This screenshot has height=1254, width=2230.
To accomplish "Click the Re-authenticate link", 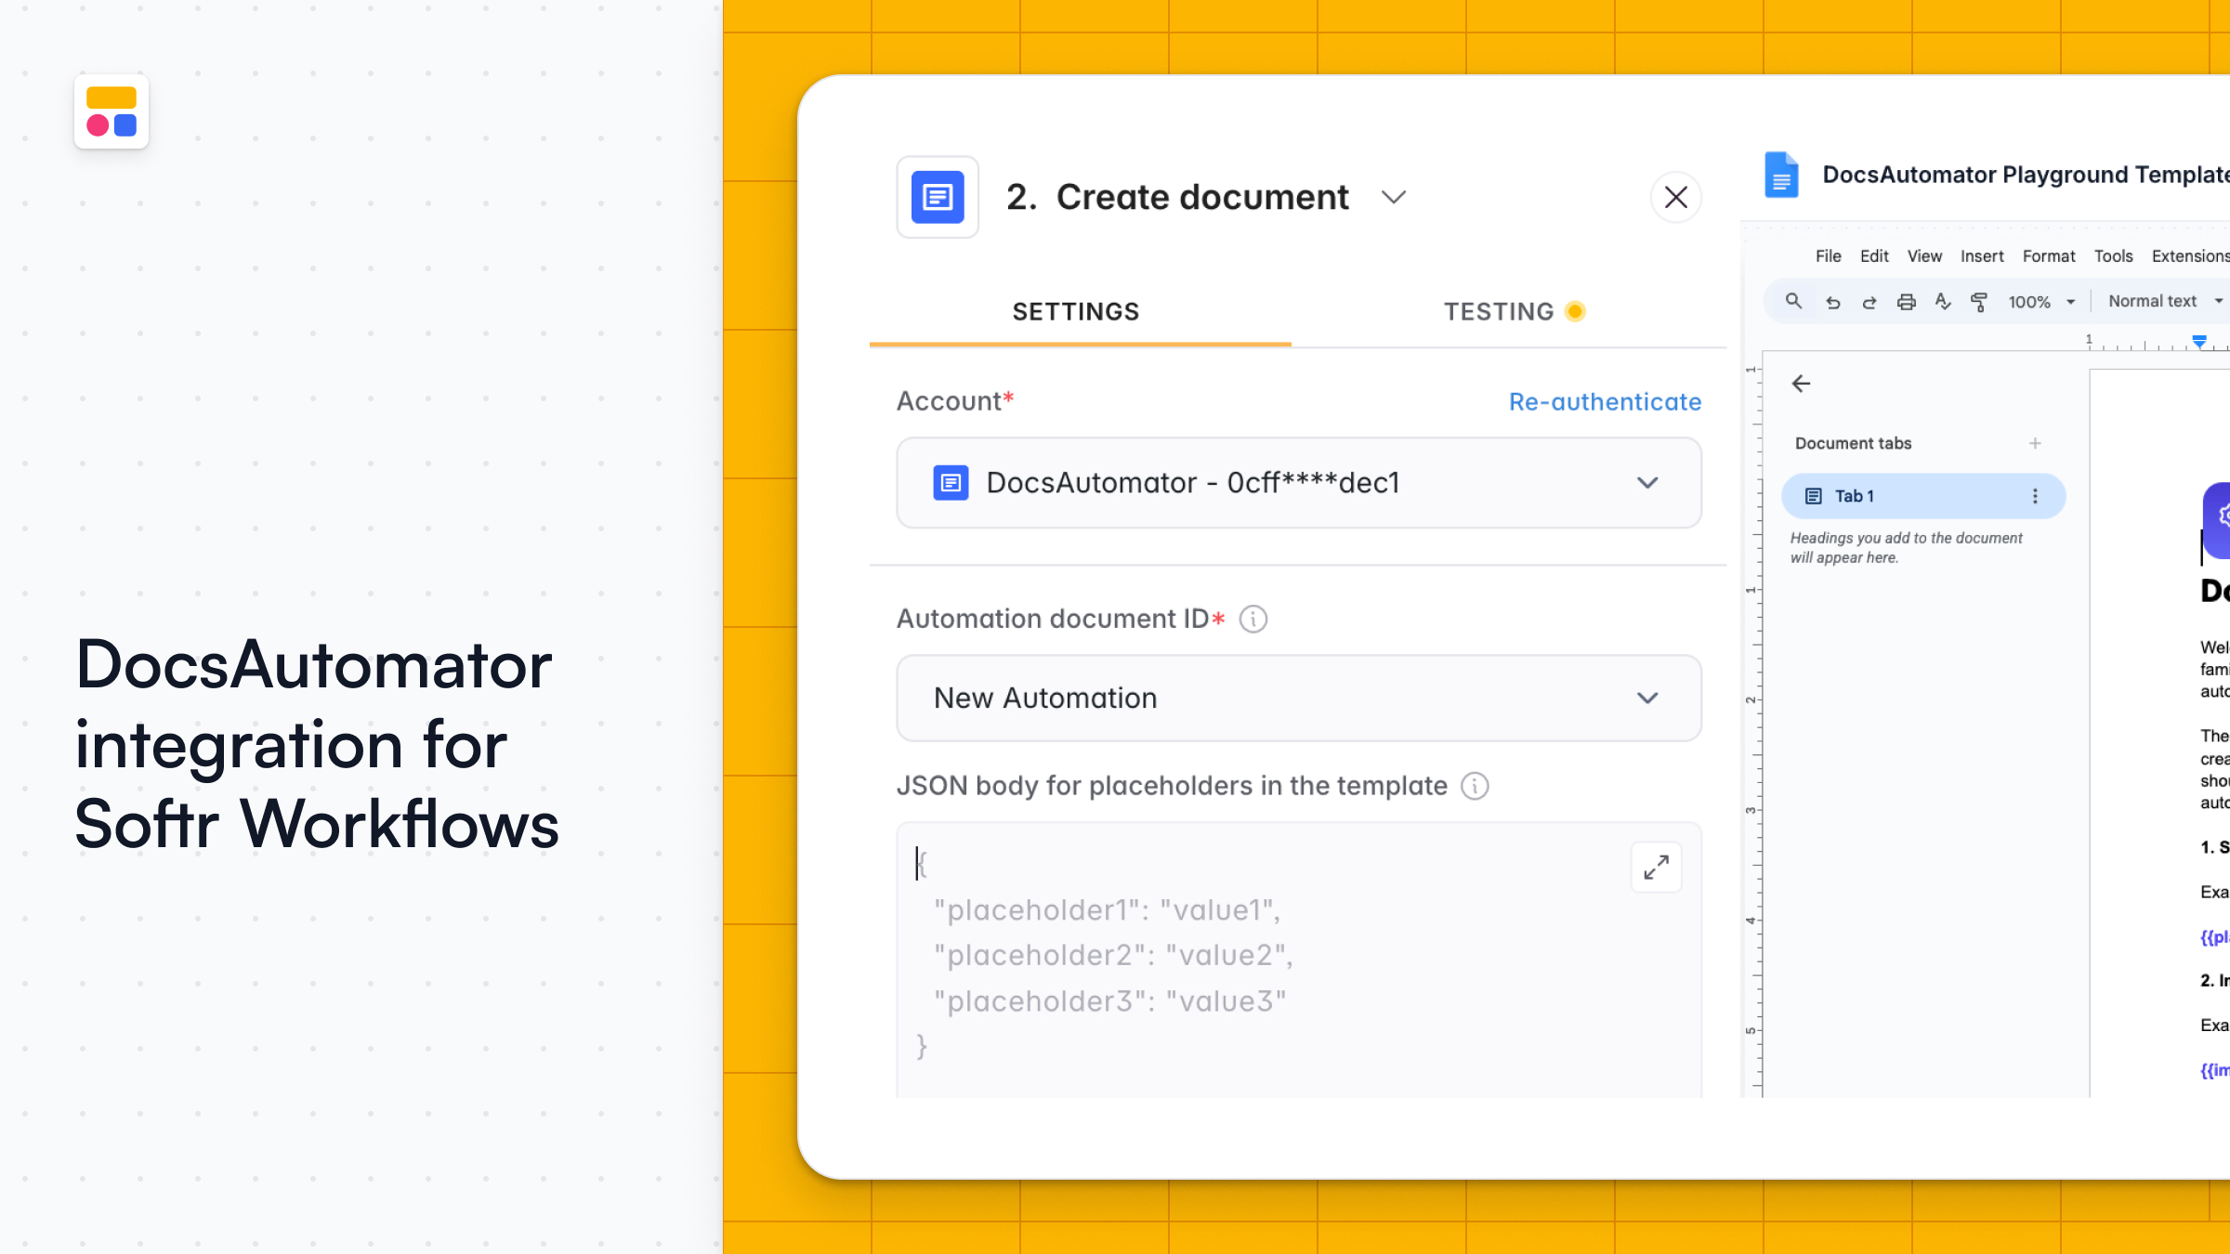I will click(1605, 401).
